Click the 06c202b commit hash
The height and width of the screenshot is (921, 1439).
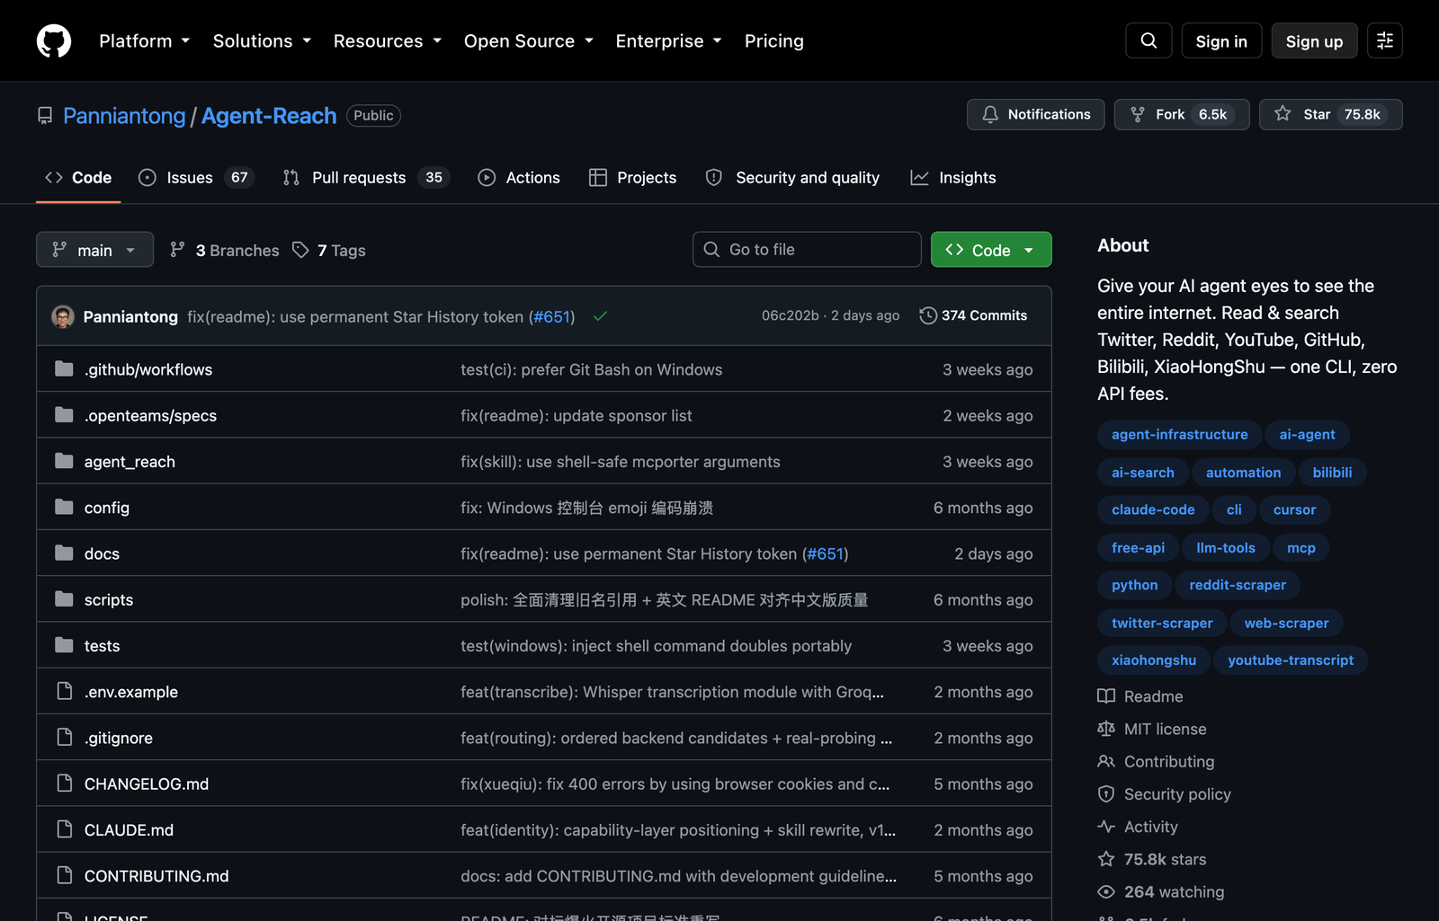tap(791, 315)
